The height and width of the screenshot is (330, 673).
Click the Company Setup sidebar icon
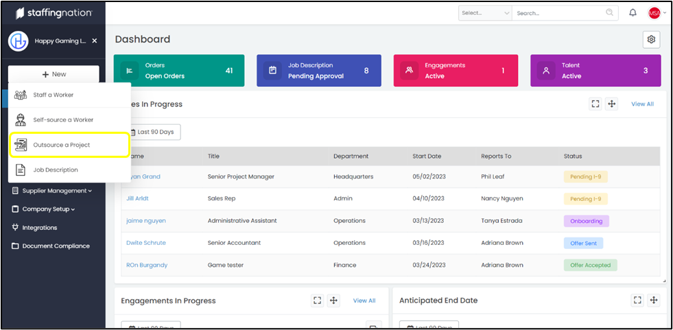15,209
